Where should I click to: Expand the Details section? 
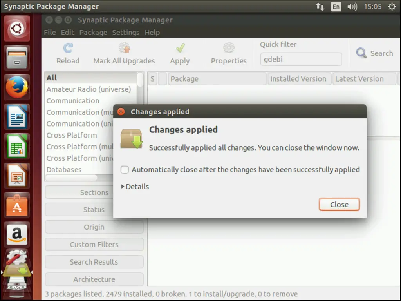click(x=135, y=187)
